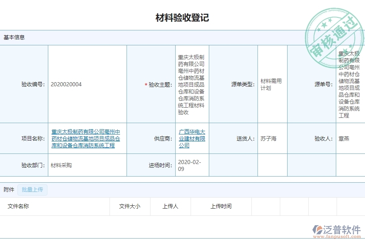
Task: Click the 进场时间 date 2020-02-09
Action: point(190,165)
